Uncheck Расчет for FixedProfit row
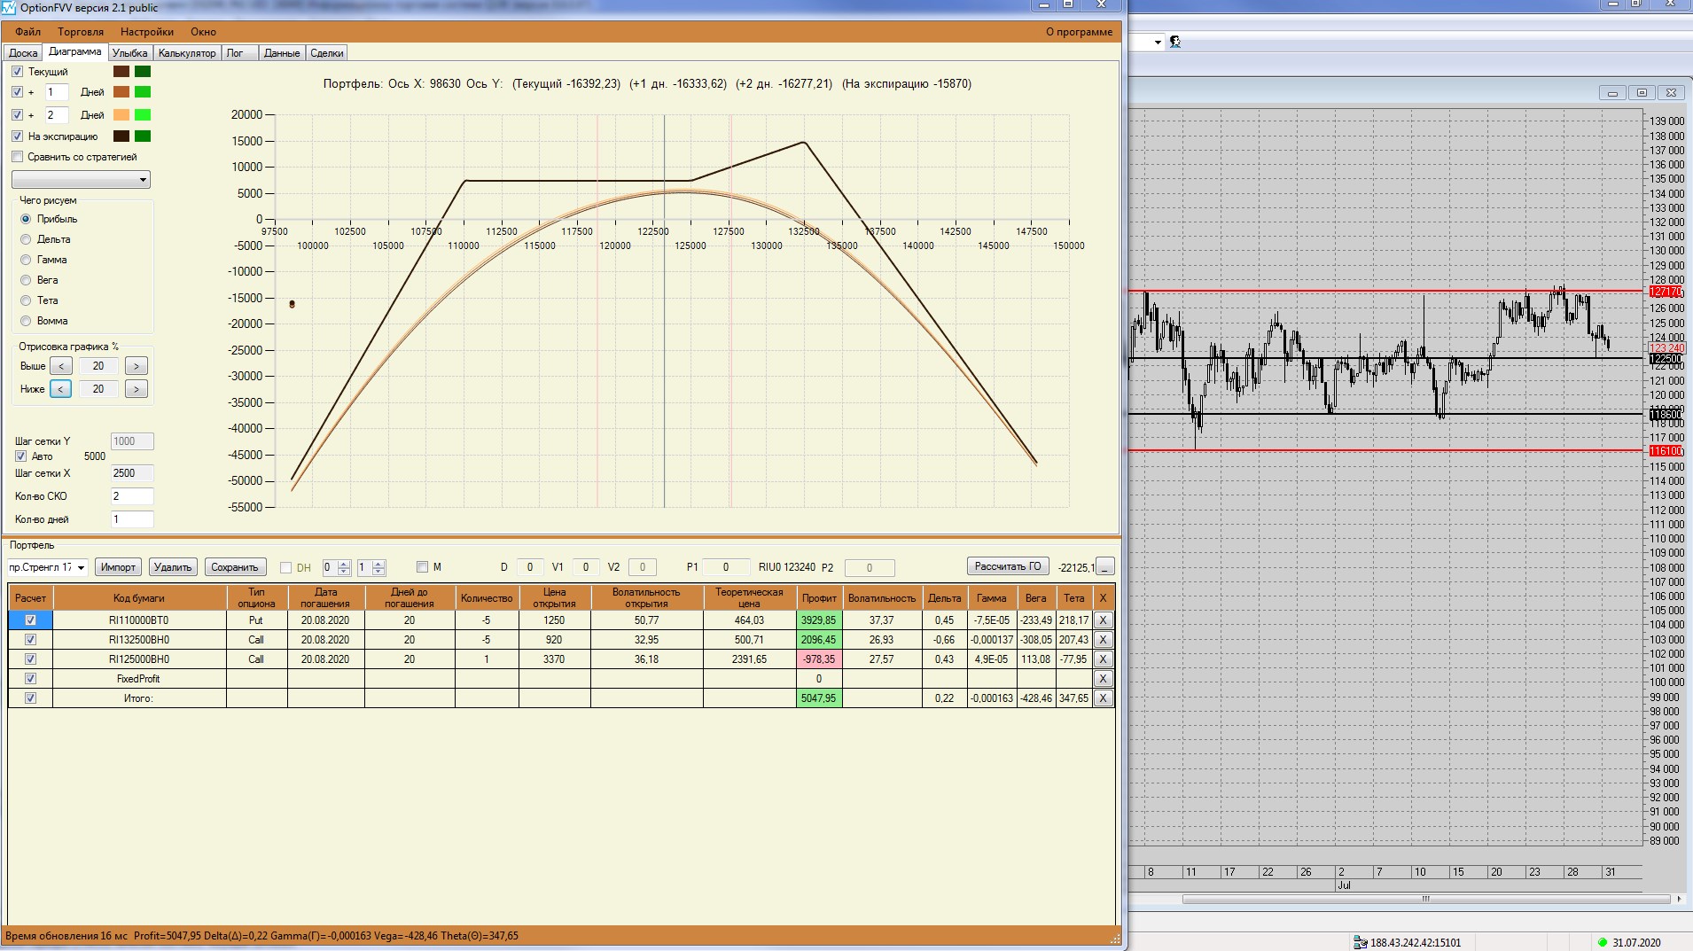 pyautogui.click(x=31, y=679)
